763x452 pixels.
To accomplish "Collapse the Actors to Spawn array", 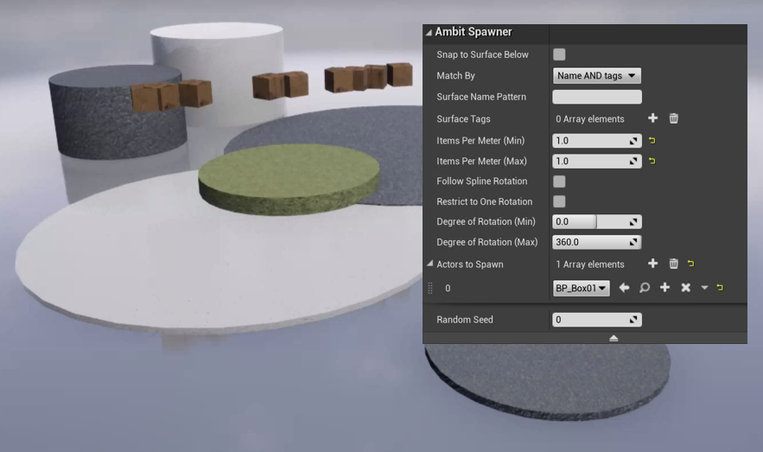I will click(x=429, y=264).
